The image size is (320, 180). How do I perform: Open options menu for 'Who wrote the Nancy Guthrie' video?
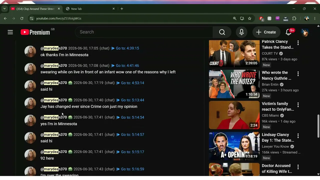(x=298, y=74)
